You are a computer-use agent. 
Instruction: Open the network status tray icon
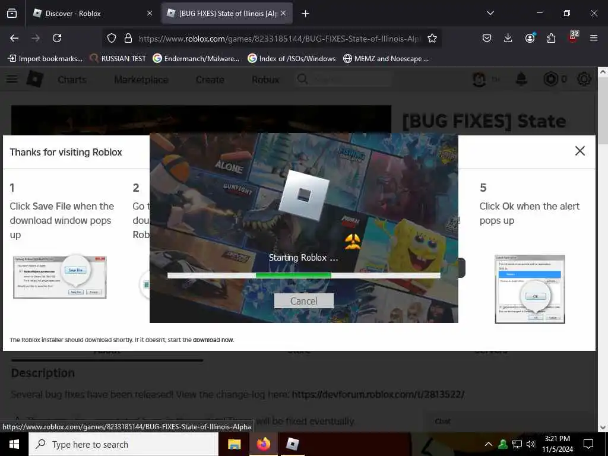click(x=517, y=444)
